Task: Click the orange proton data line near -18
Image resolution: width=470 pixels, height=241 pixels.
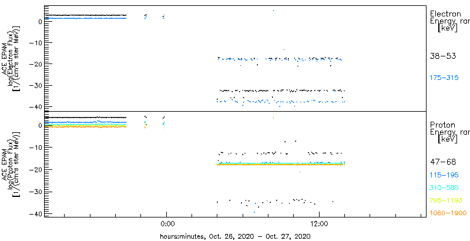Action: pyautogui.click(x=281, y=165)
